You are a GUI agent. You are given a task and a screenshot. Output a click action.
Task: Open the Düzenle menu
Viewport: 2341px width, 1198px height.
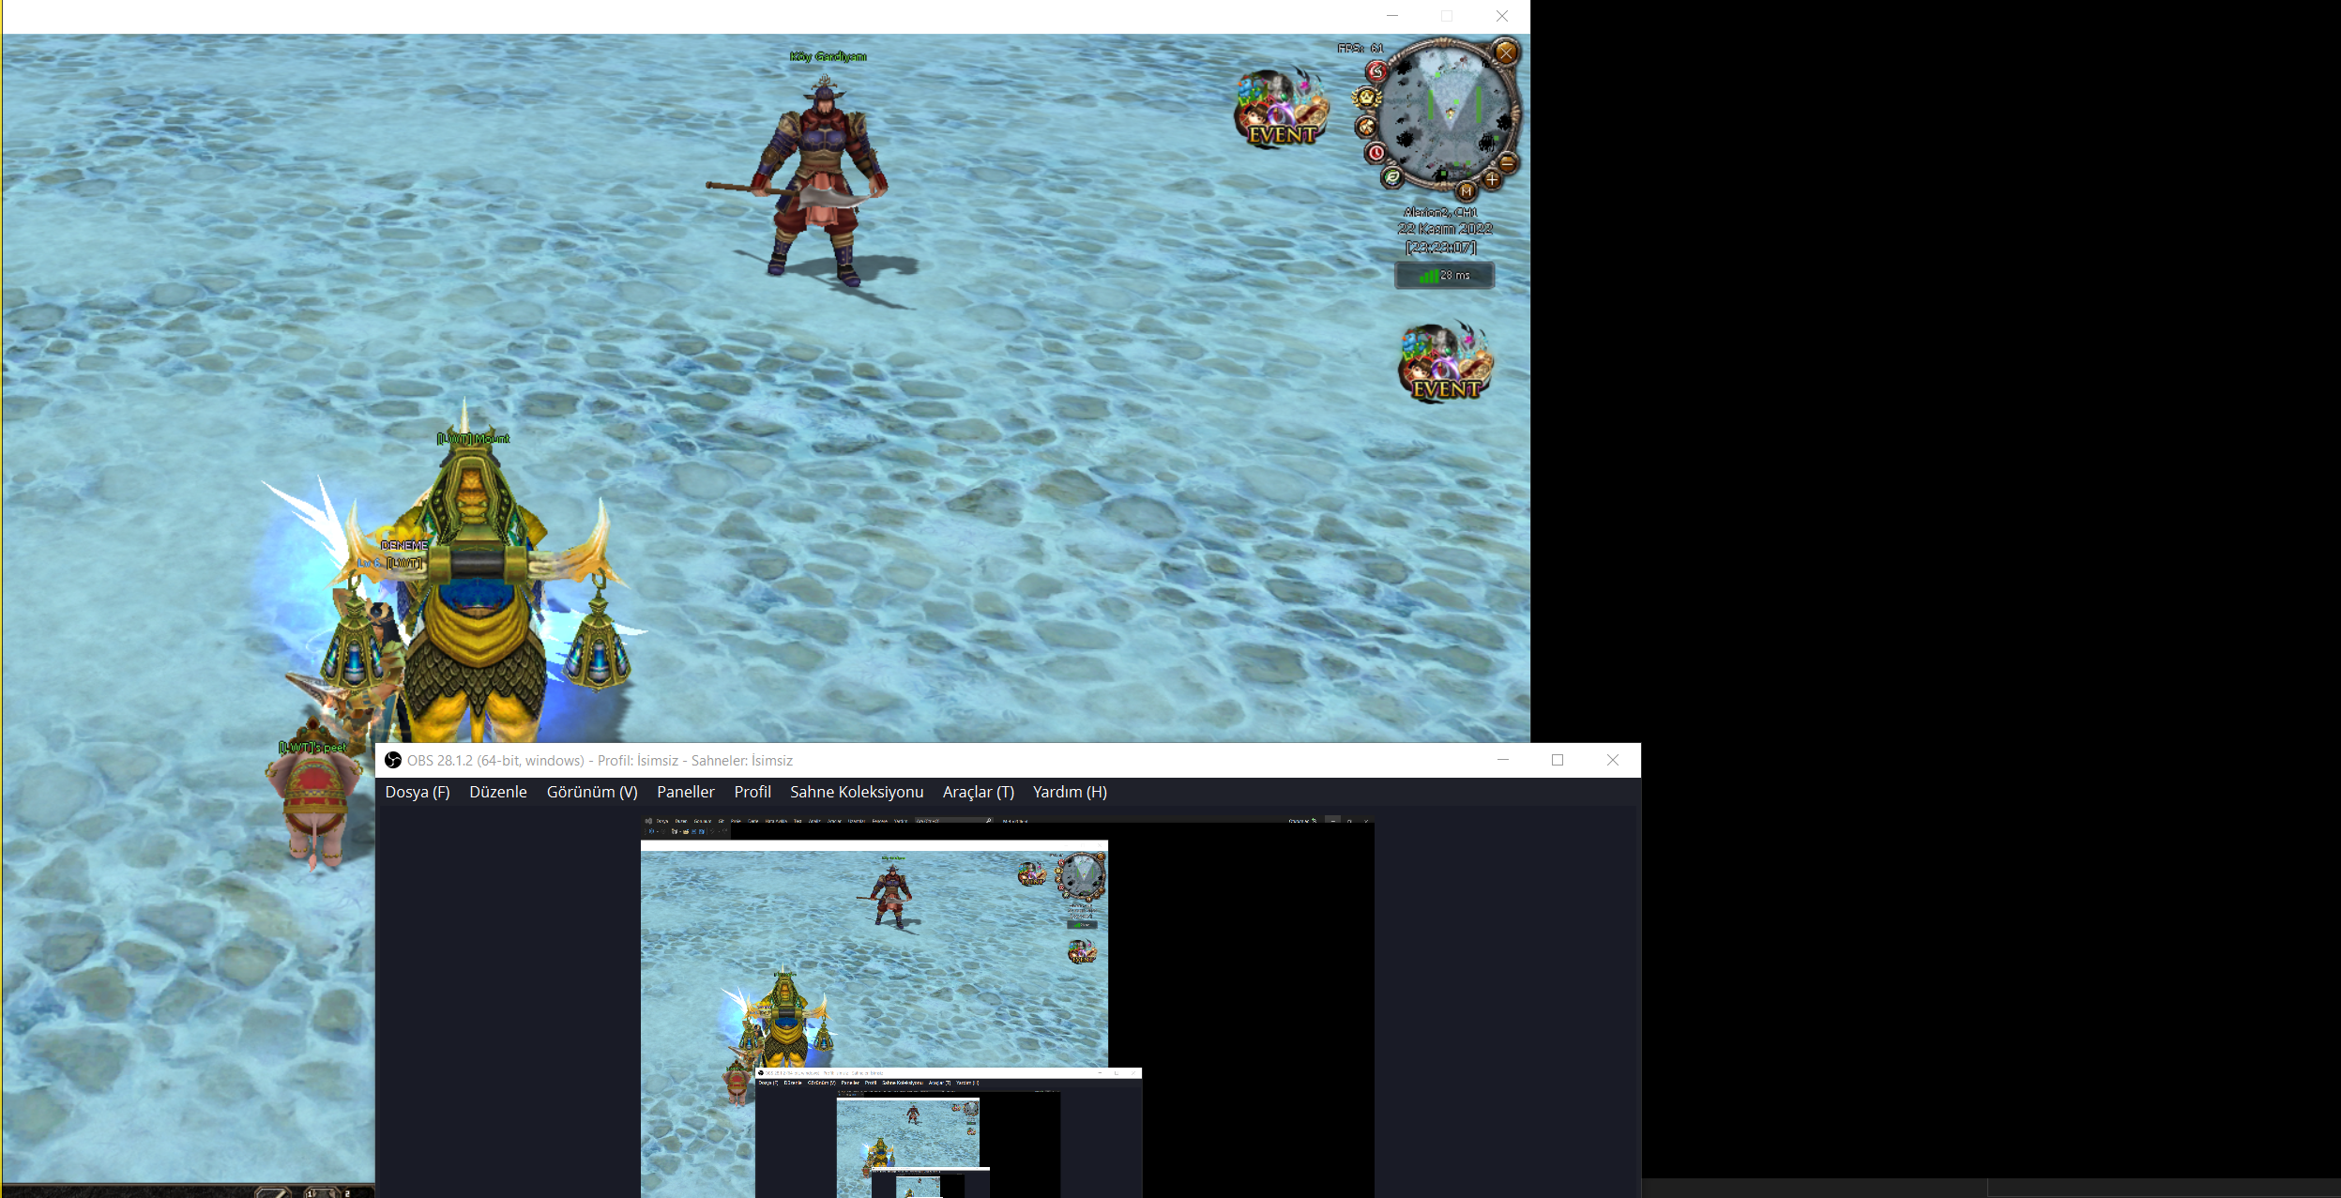[498, 792]
